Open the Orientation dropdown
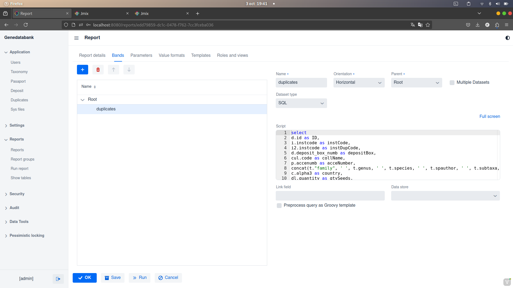This screenshot has width=513, height=288. pos(359,83)
